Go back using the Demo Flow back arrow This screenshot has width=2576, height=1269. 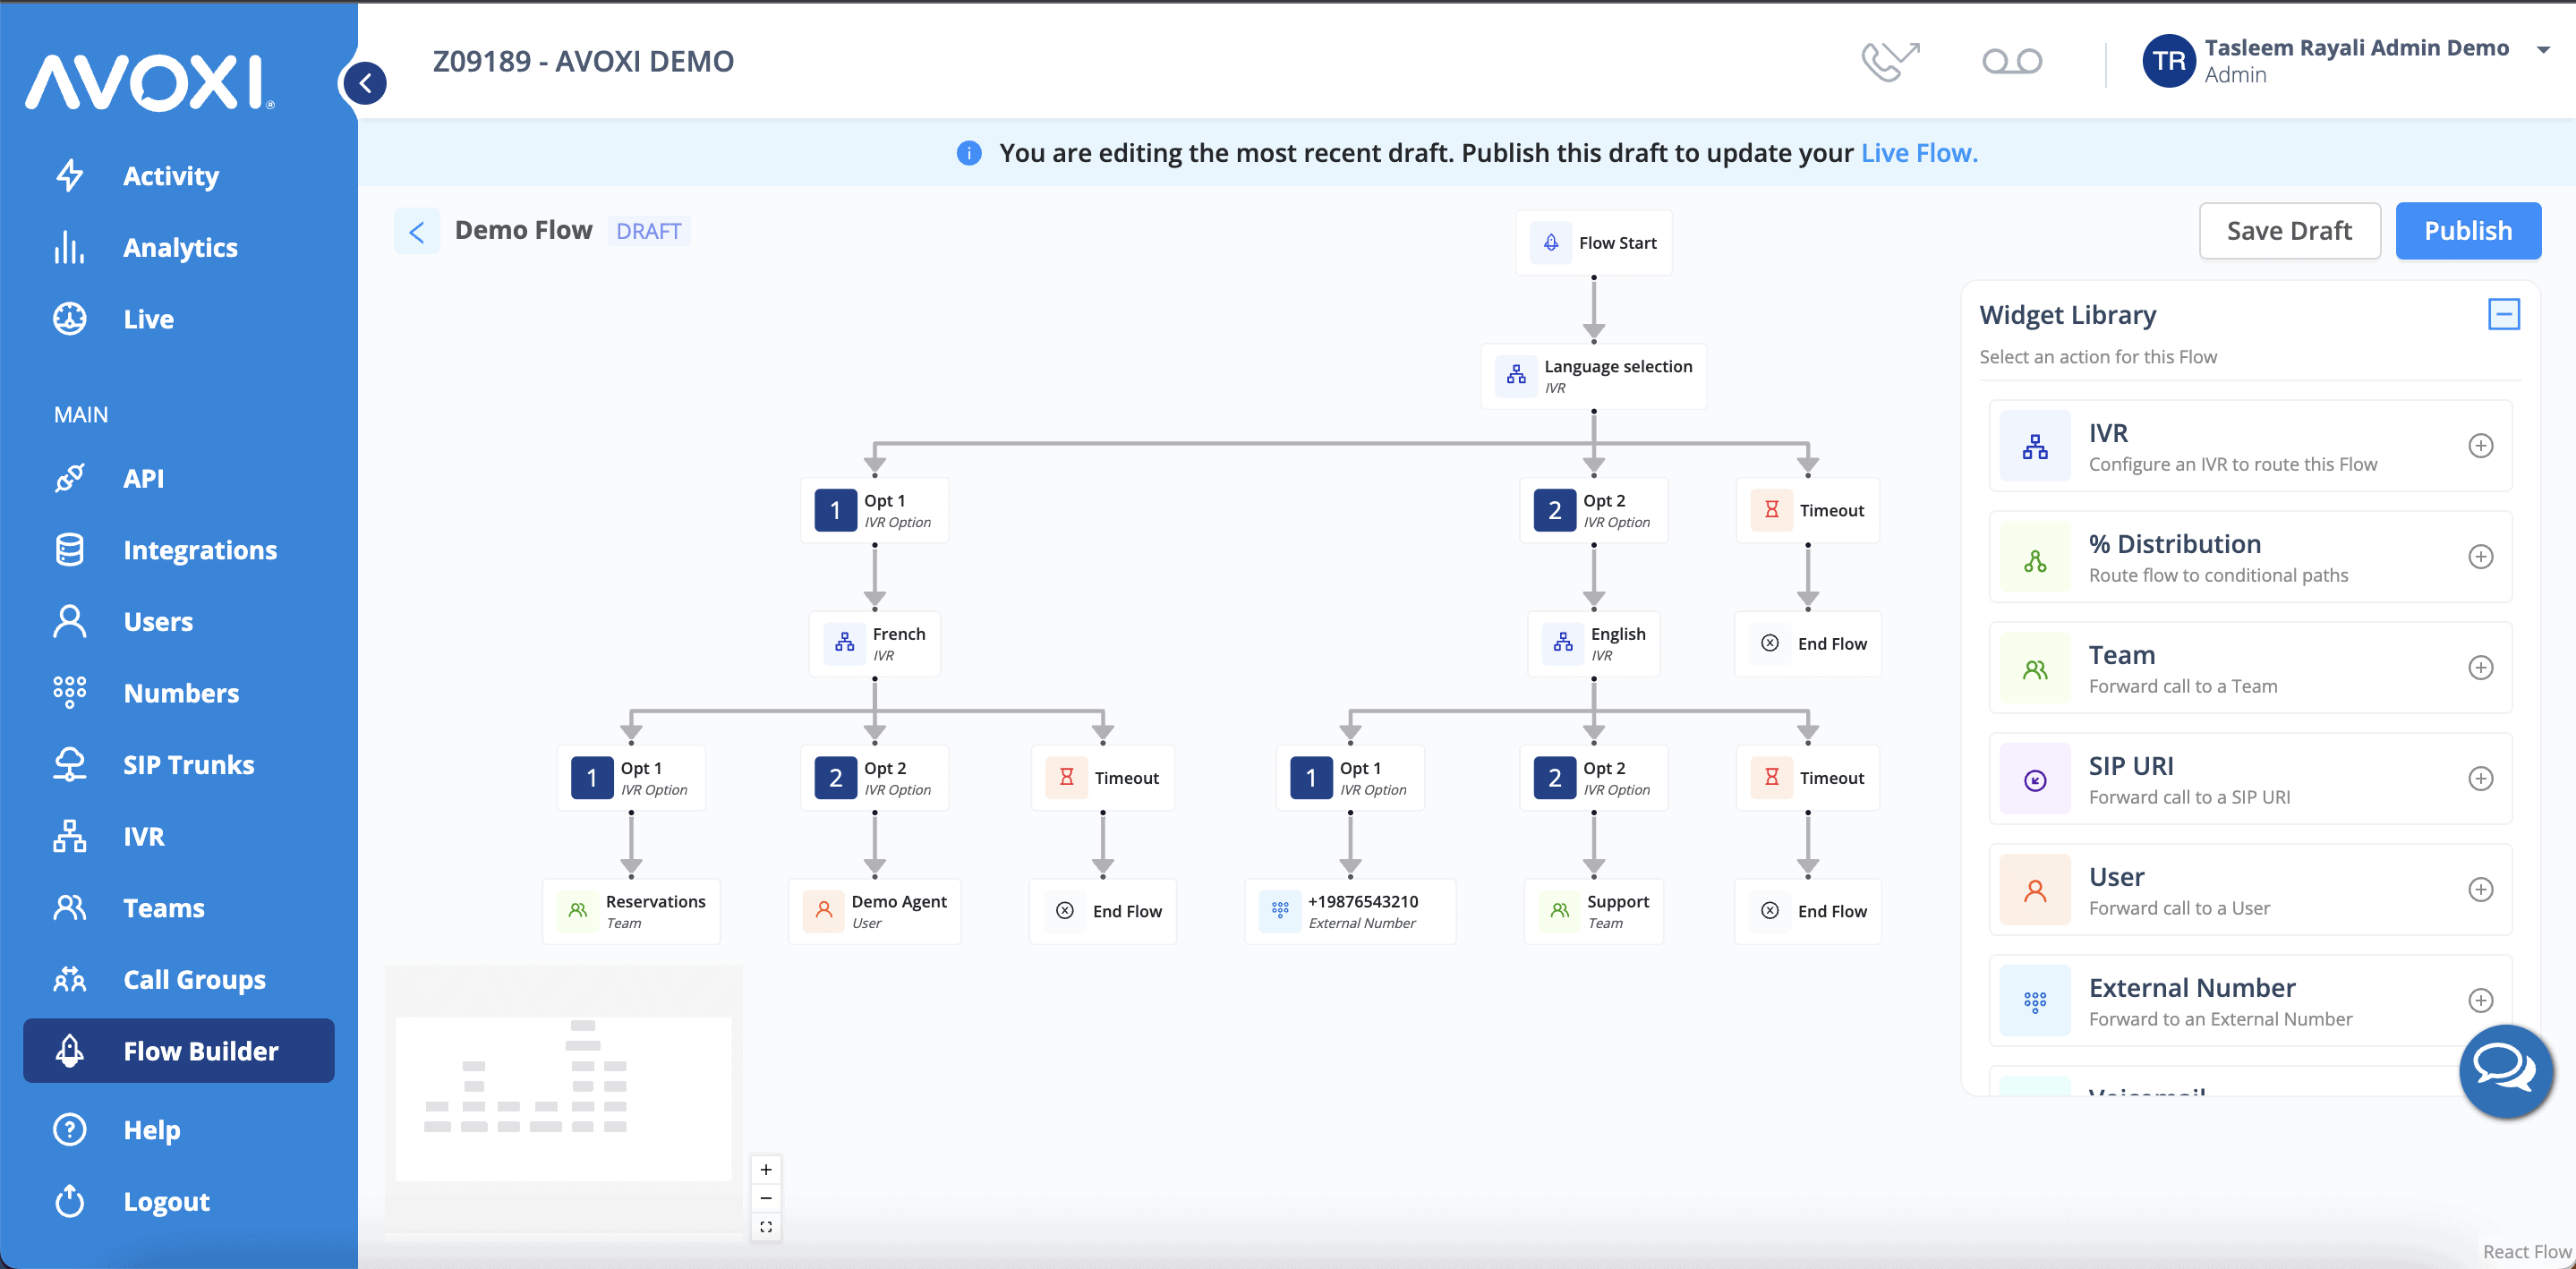417,230
